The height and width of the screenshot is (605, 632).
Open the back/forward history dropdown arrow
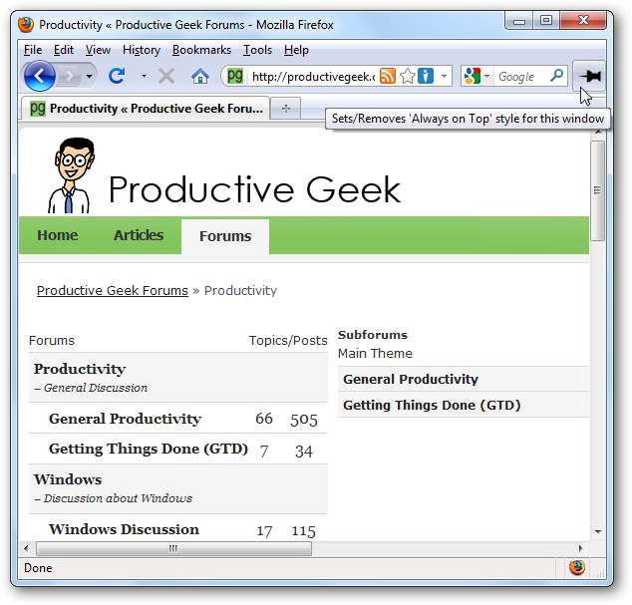click(x=89, y=76)
